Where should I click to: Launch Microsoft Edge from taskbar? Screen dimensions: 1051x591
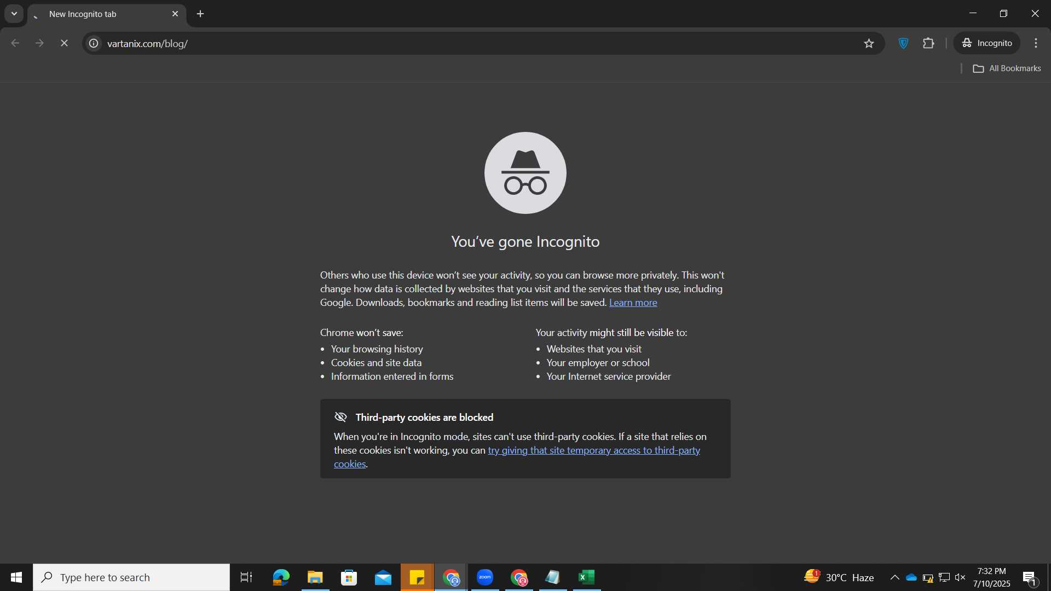pos(281,577)
